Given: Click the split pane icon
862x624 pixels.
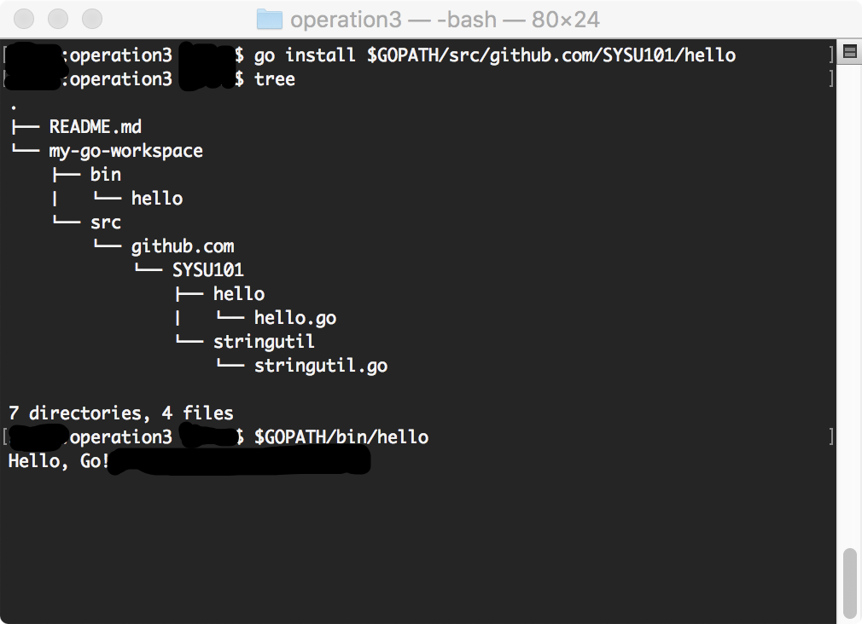Looking at the screenshot, I should pyautogui.click(x=849, y=52).
